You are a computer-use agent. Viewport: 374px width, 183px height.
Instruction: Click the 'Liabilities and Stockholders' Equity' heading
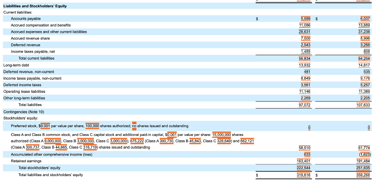35,6
